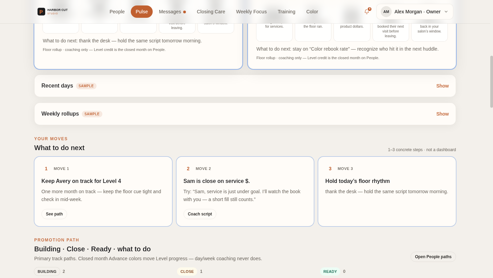The width and height of the screenshot is (493, 278).
Task: Expand the Recent days section with Show
Action: (x=442, y=86)
